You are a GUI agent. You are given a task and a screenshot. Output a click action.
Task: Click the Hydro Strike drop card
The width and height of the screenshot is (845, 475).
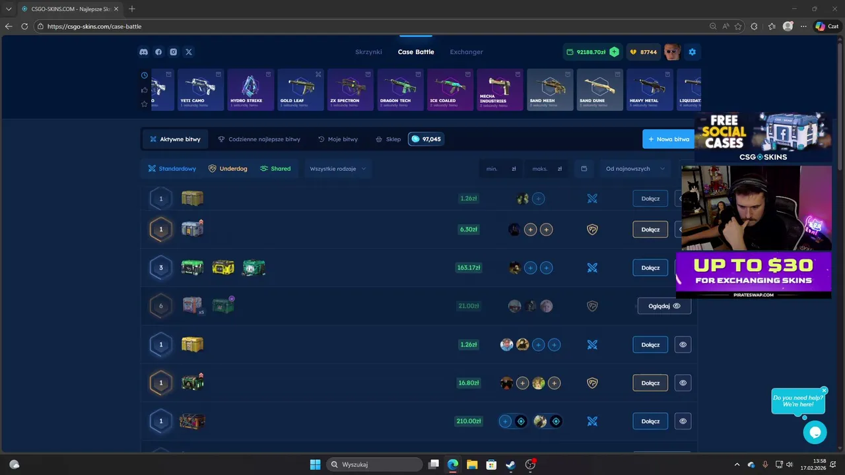(x=251, y=90)
